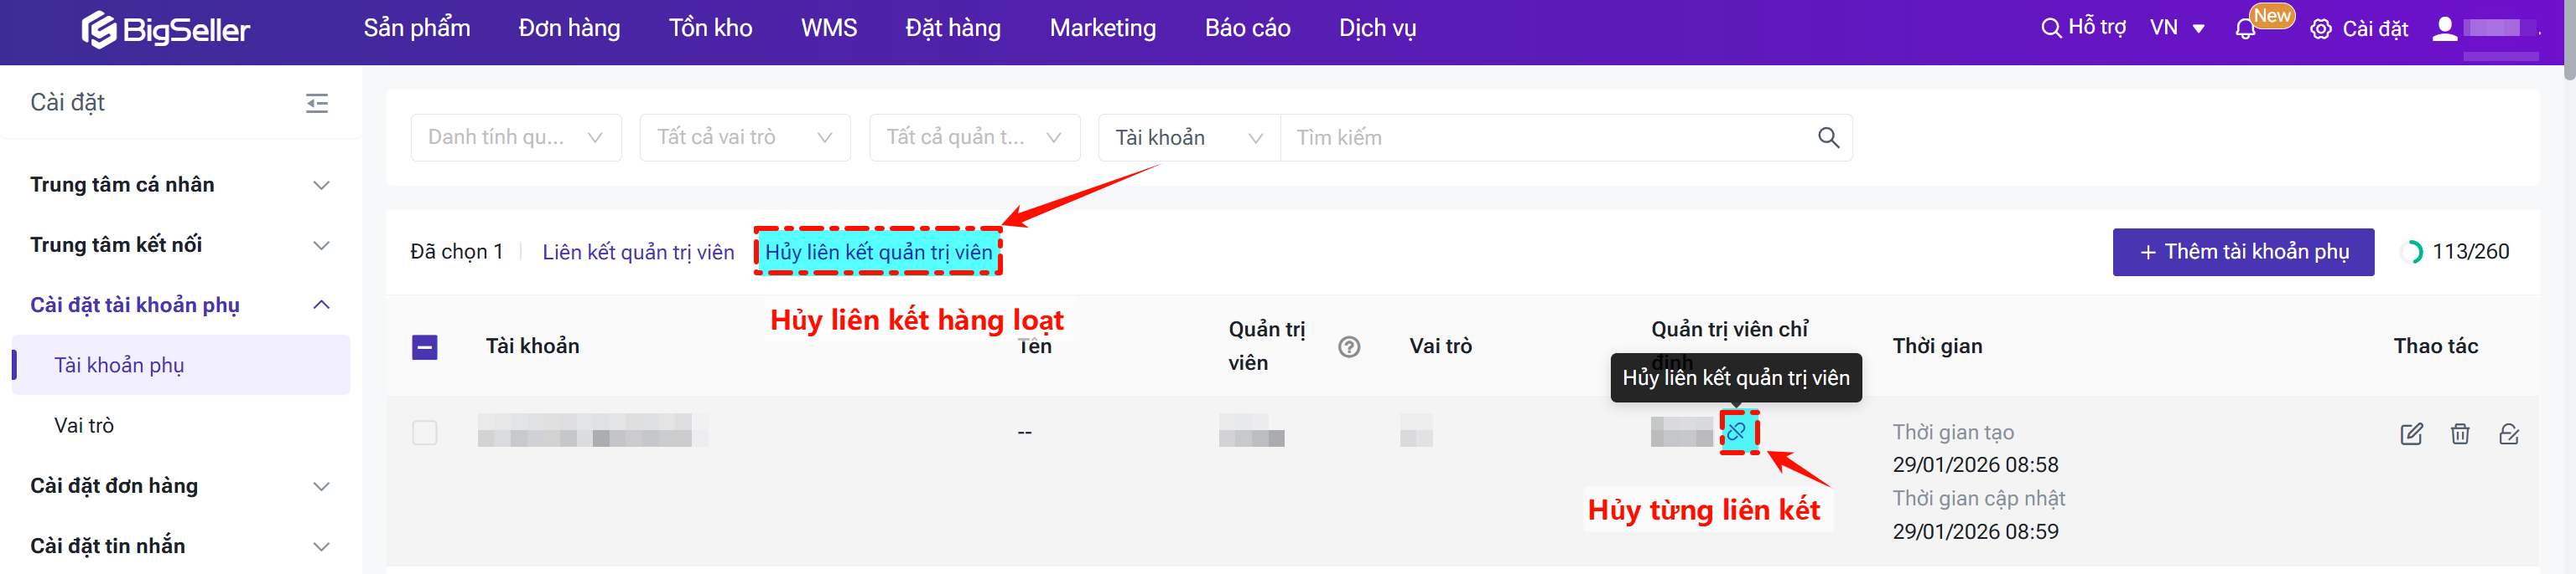Click the search magnifier icon
This screenshot has height=574, width=2576.
[x=1828, y=138]
